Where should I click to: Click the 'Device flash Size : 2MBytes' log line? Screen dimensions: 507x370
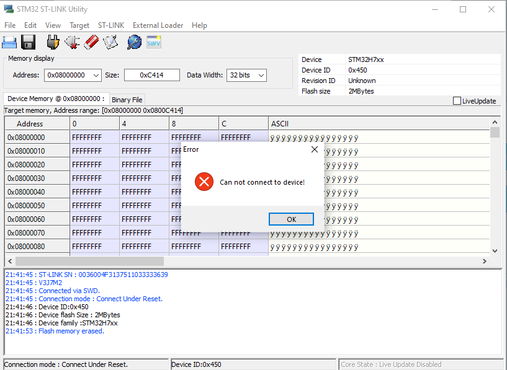coord(63,315)
